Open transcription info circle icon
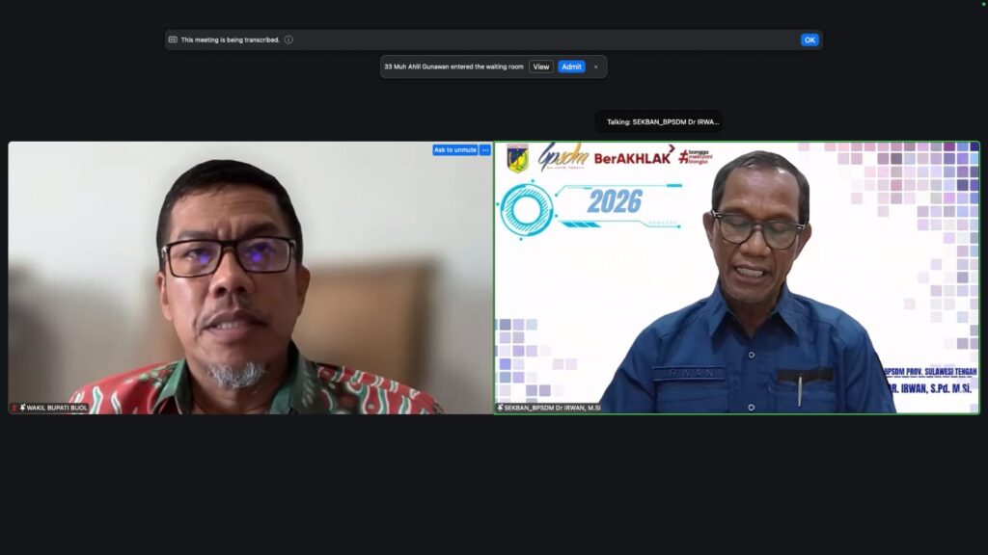The width and height of the screenshot is (988, 555). click(288, 40)
